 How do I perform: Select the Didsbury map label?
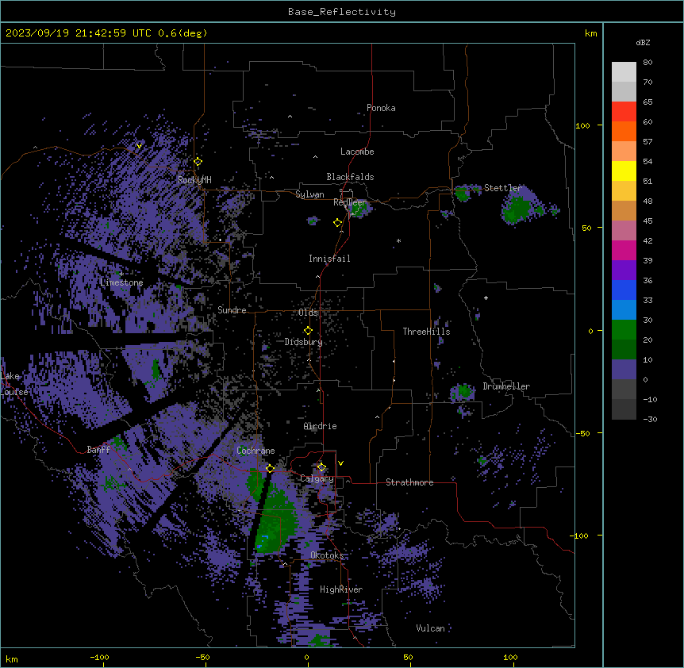click(304, 342)
